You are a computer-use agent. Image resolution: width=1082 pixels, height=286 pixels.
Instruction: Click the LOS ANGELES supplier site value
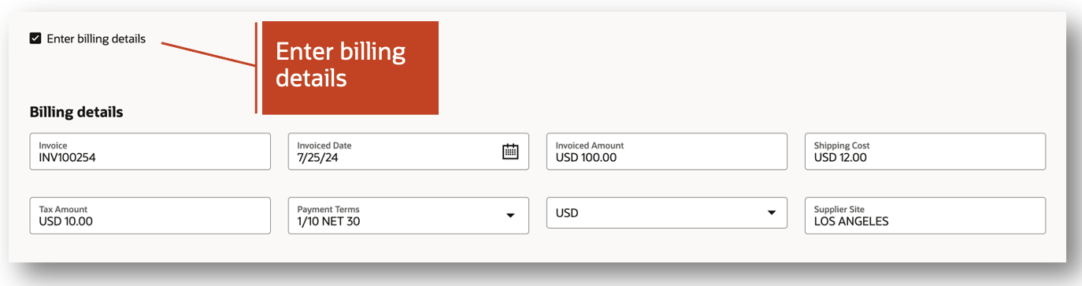(x=851, y=222)
